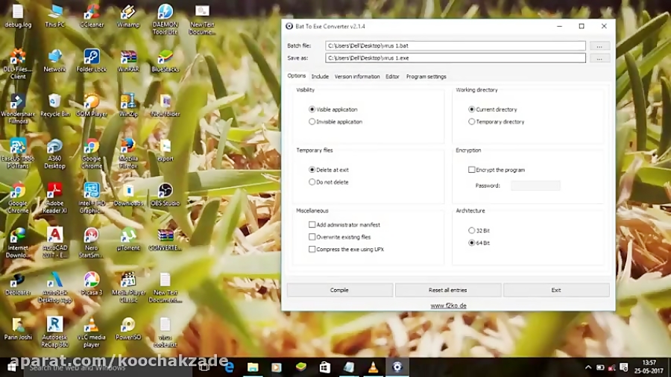Launch OBS Studio desktop icon
Viewport: 671px width, 377px height.
coord(166,195)
